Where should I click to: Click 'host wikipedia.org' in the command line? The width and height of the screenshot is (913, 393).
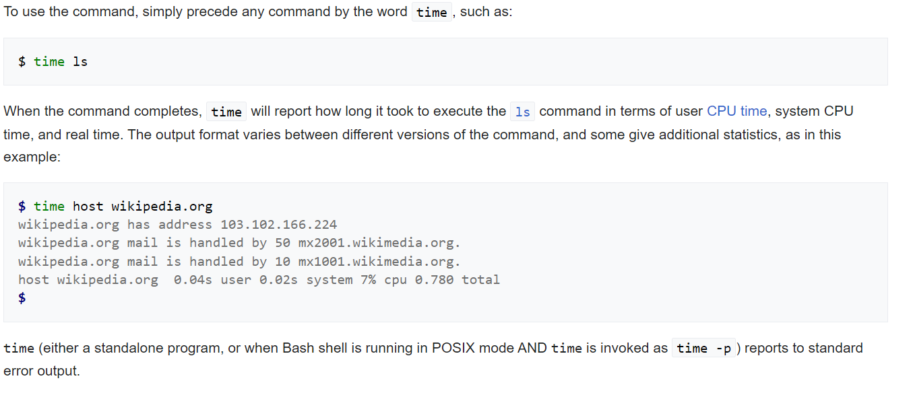click(x=143, y=207)
